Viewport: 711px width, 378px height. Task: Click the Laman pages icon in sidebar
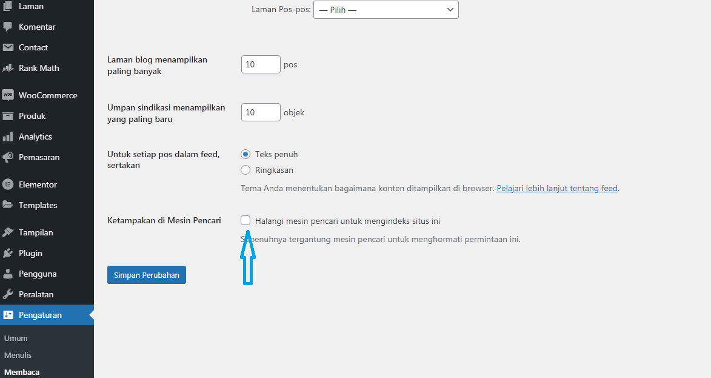pos(8,6)
